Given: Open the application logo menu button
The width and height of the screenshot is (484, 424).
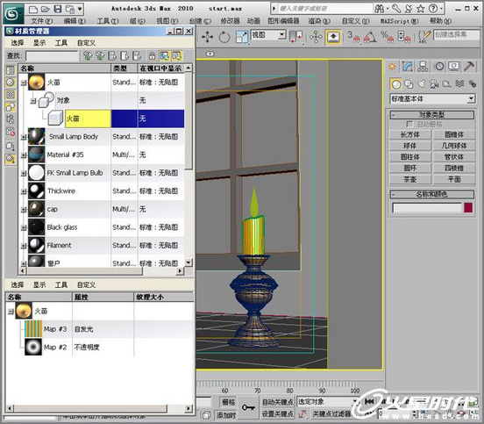Looking at the screenshot, I should pos(13,14).
